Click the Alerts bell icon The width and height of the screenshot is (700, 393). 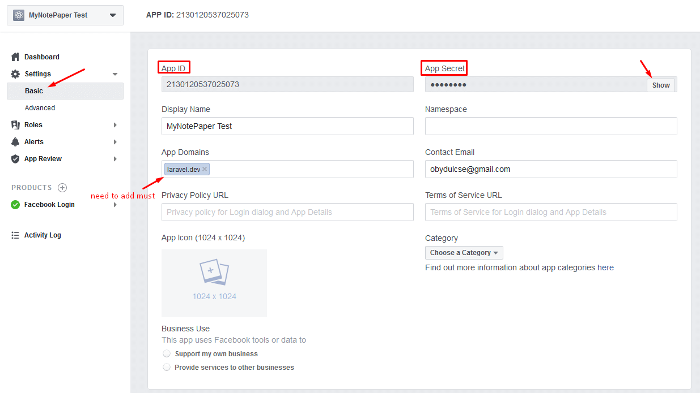[15, 142]
